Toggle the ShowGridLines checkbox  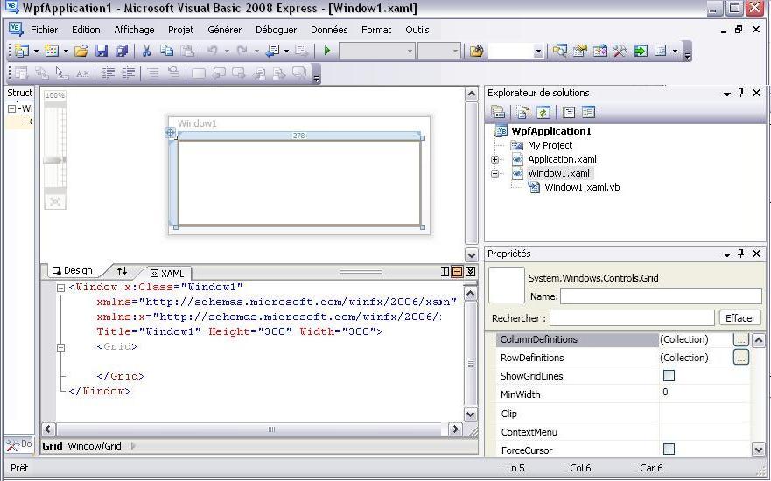(x=669, y=376)
